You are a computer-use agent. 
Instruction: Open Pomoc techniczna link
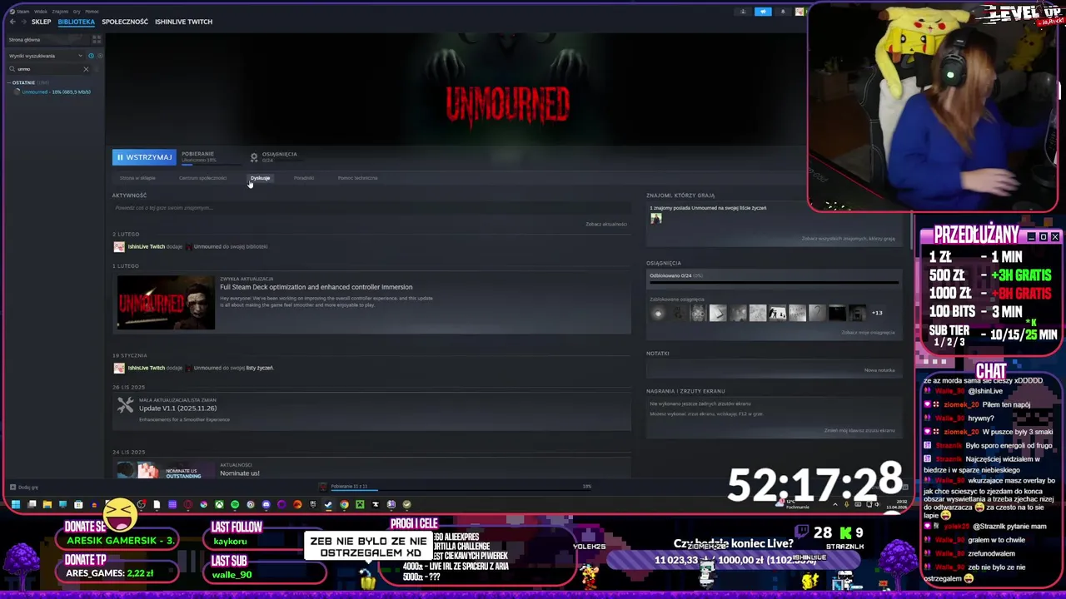(x=357, y=178)
